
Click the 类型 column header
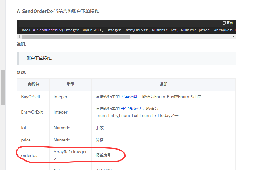pyautogui.click(x=70, y=84)
